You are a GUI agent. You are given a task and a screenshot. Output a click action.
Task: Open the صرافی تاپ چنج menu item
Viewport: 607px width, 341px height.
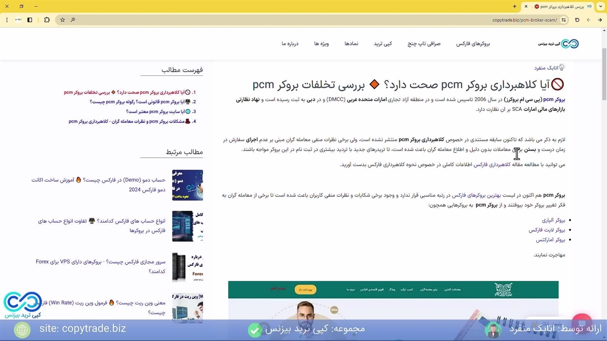(424, 44)
